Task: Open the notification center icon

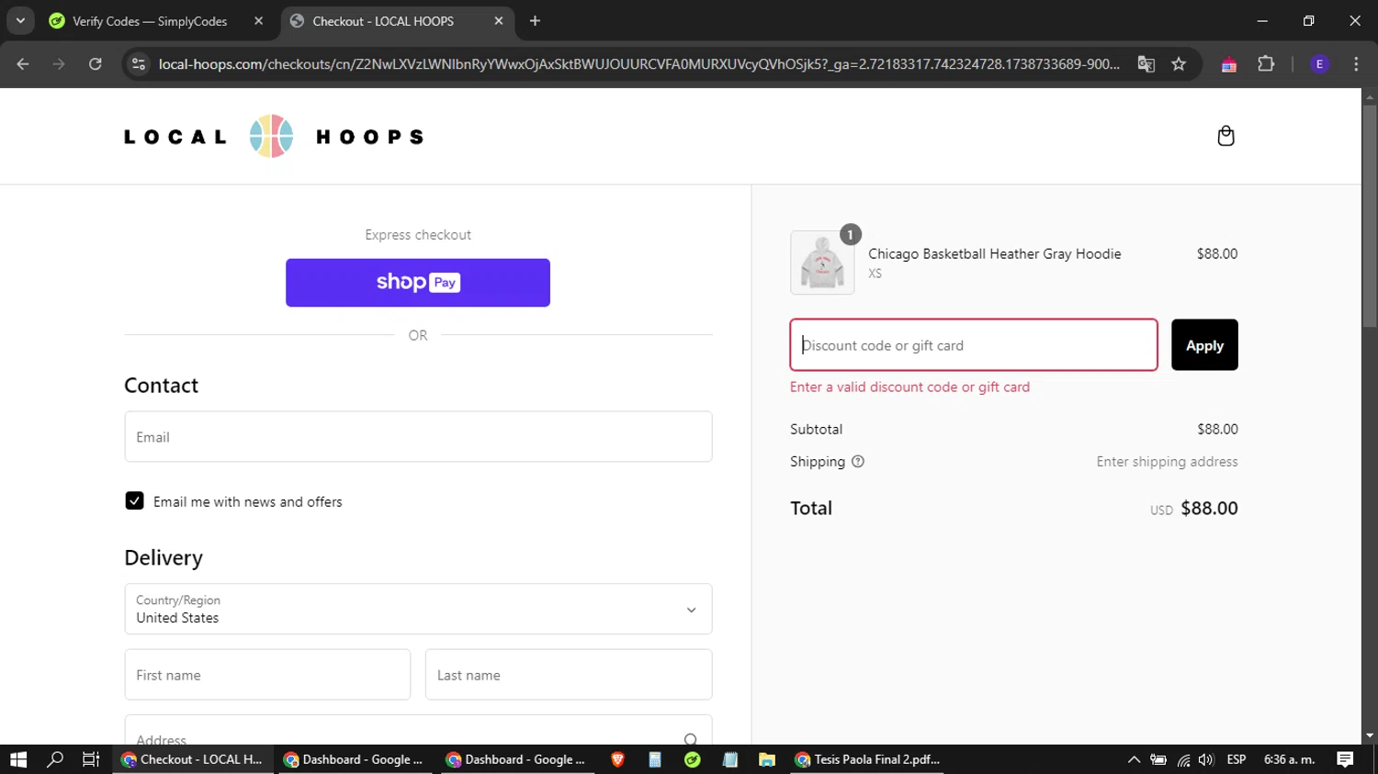Action: coord(1345,759)
